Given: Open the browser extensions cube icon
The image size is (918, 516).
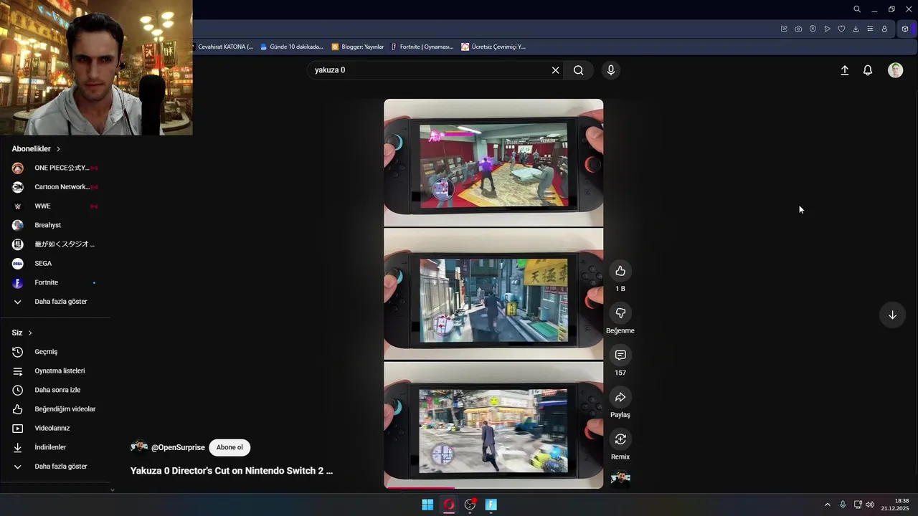Looking at the screenshot, I should point(905,29).
